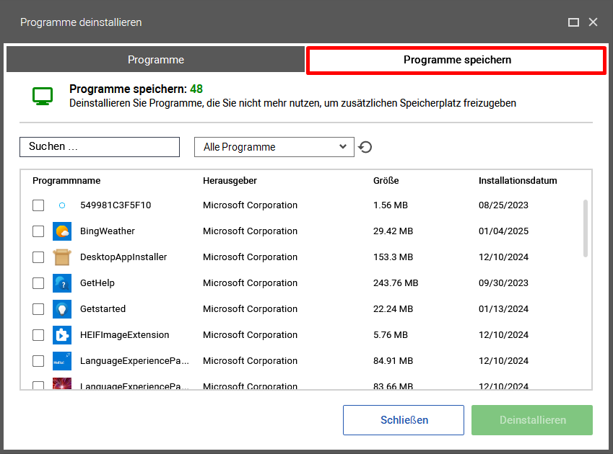Click the green monitor icon in header
Viewport: 613px width, 454px height.
point(43,96)
